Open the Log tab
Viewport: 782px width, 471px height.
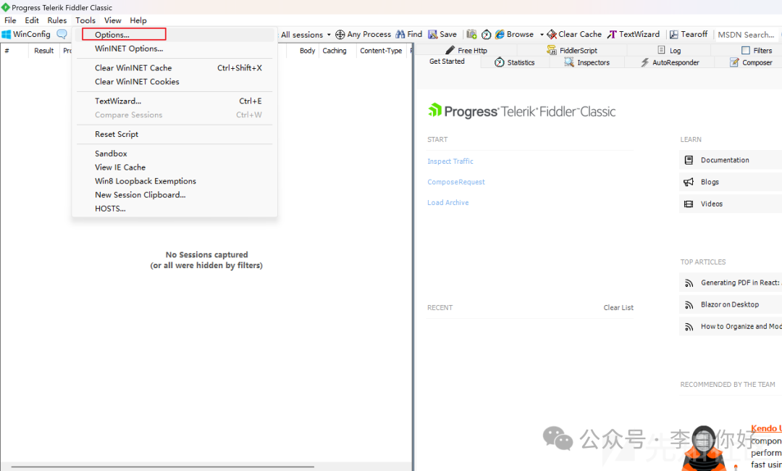click(669, 51)
